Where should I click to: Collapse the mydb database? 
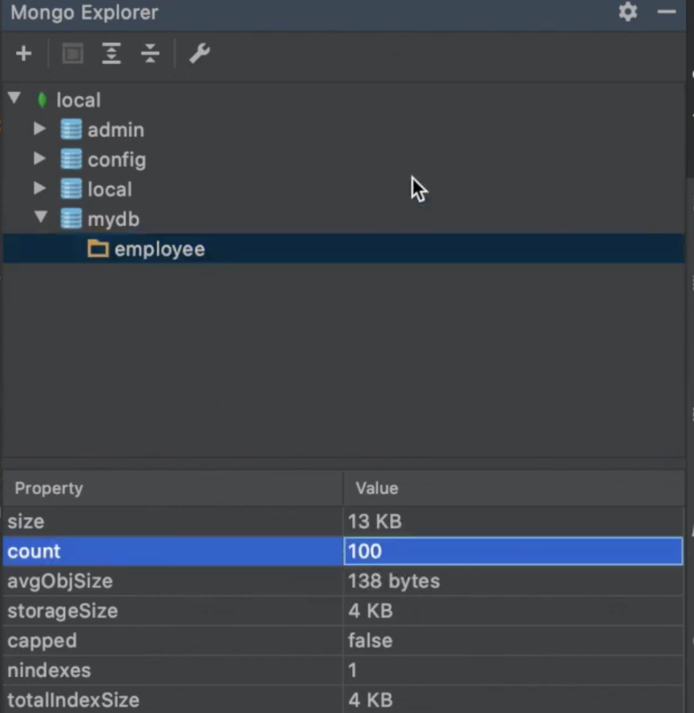click(x=40, y=218)
